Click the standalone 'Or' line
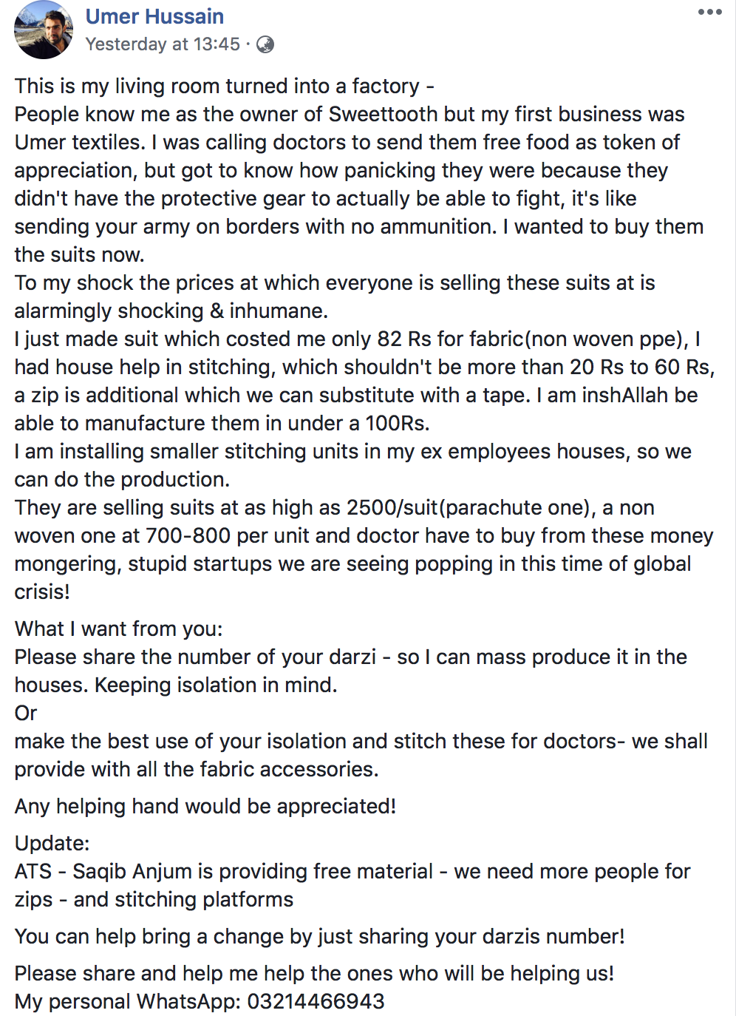Screen dimensions: 736x1016 tap(26, 713)
